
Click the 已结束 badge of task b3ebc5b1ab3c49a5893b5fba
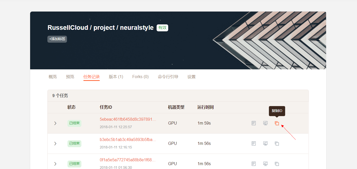point(74,144)
